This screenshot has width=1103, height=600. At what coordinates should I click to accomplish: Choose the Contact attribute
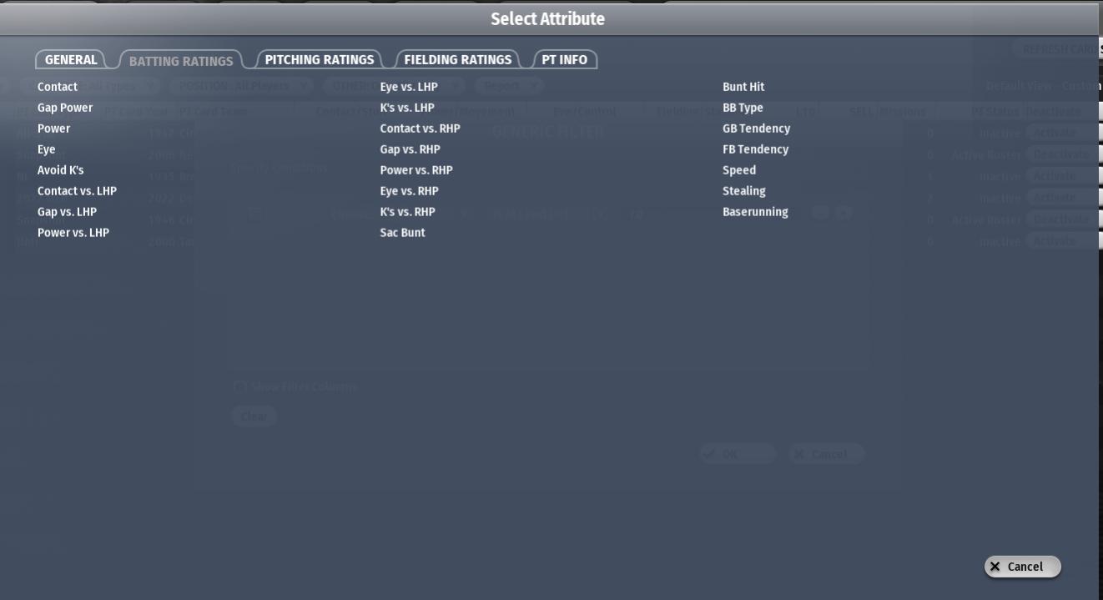pos(58,87)
